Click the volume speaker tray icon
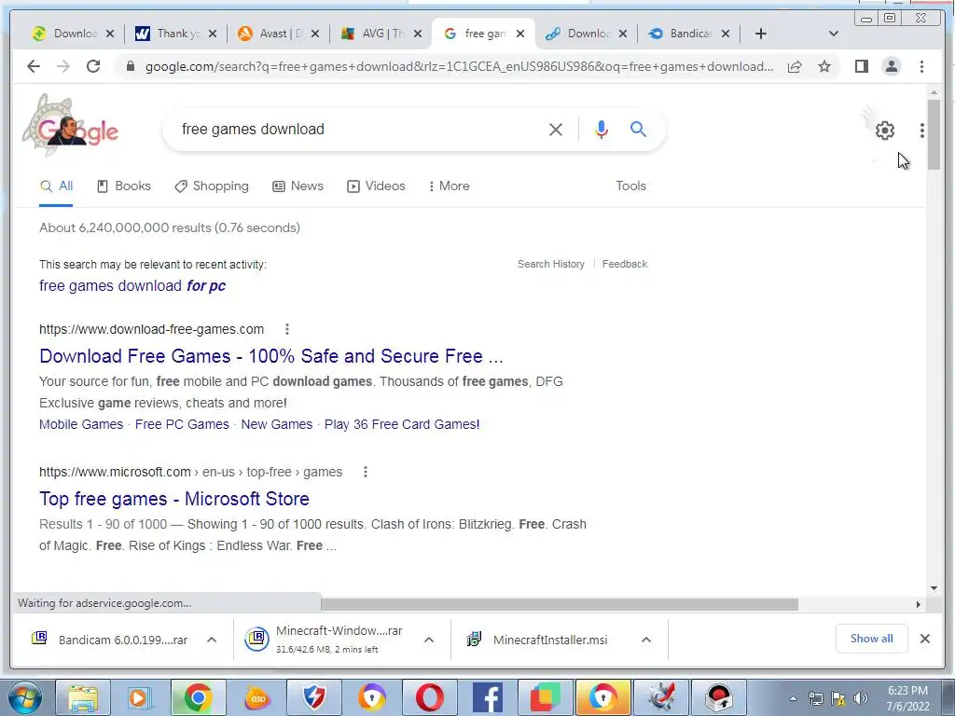The height and width of the screenshot is (716, 955). pos(860,698)
